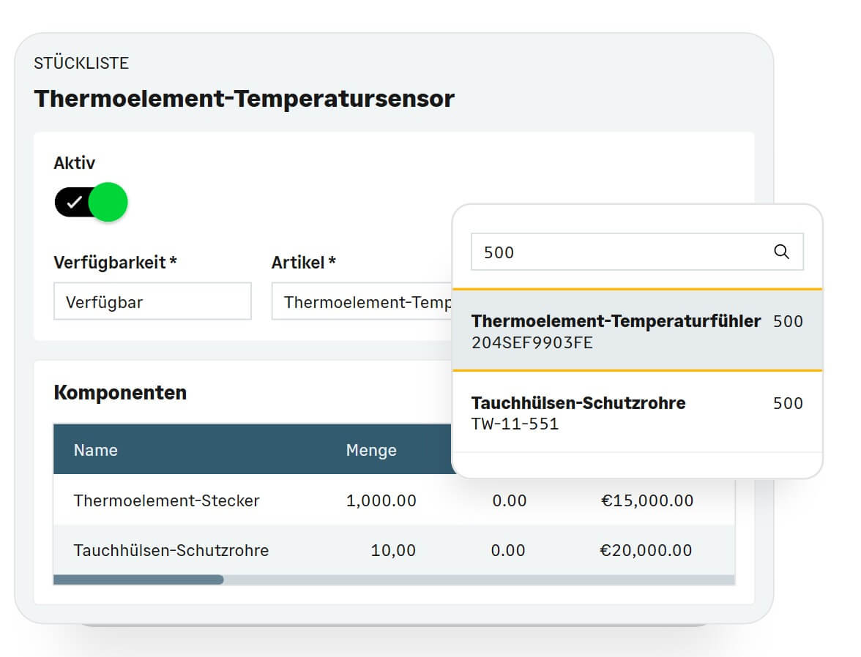The width and height of the screenshot is (861, 657).
Task: Click the €15,000.00 amount
Action: click(647, 500)
